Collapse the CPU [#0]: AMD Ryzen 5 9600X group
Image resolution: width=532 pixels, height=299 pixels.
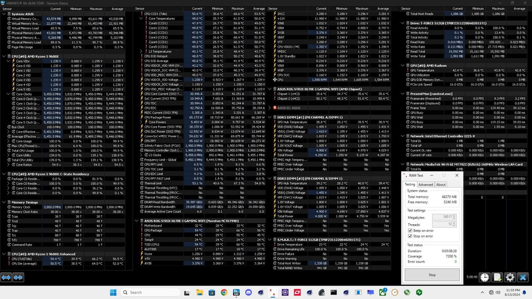4,56
